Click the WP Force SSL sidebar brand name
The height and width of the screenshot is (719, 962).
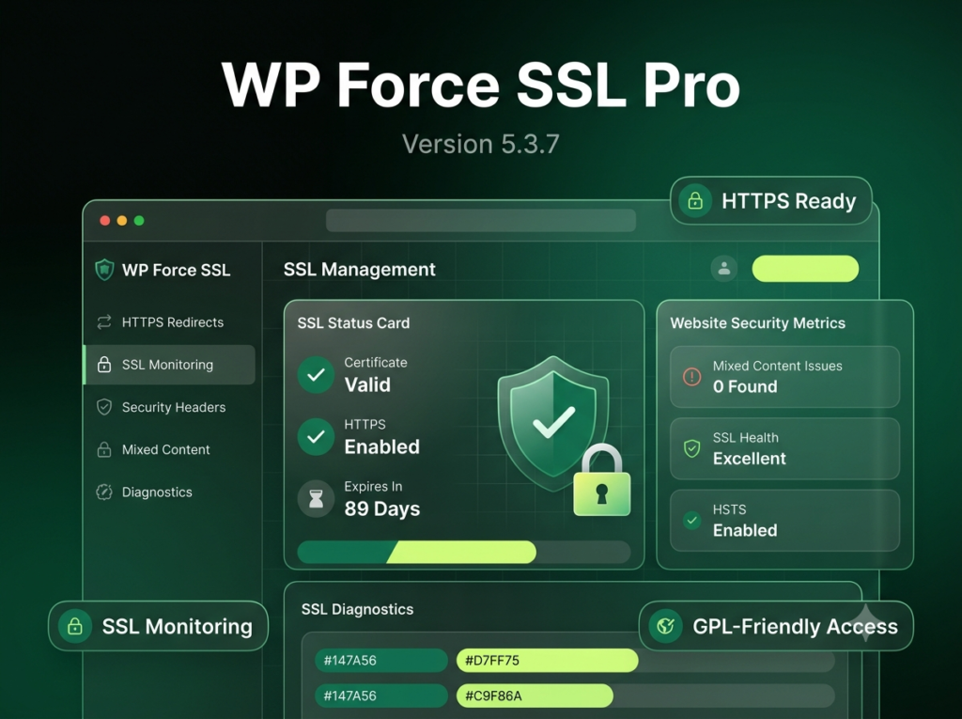pos(176,270)
